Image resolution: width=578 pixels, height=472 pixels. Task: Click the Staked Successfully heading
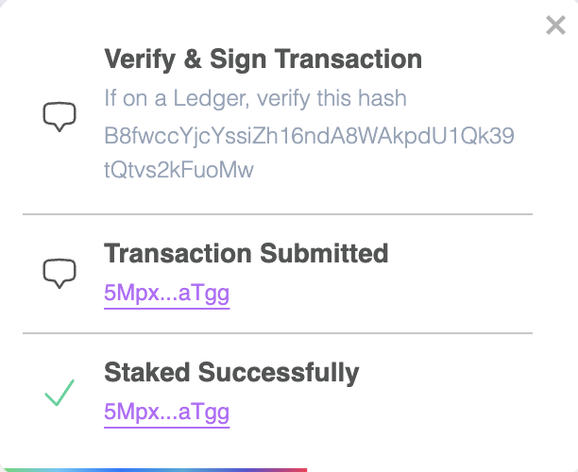pyautogui.click(x=231, y=373)
